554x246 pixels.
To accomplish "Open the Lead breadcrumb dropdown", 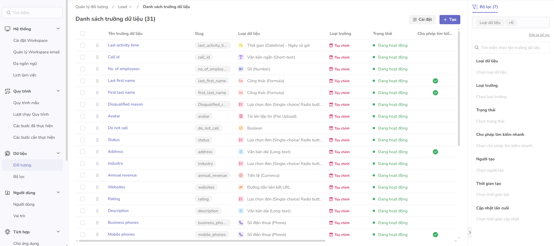I will (125, 7).
